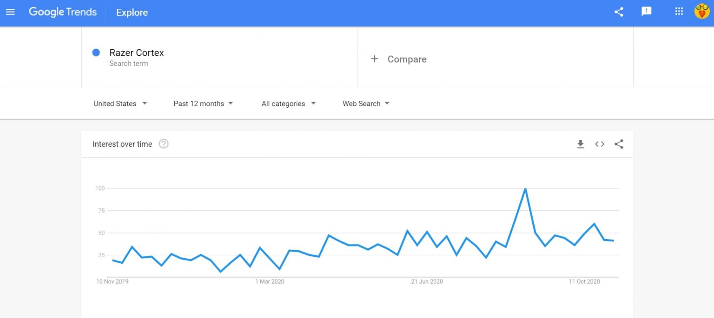Open the Web Search type dropdown
The width and height of the screenshot is (714, 318).
click(366, 104)
